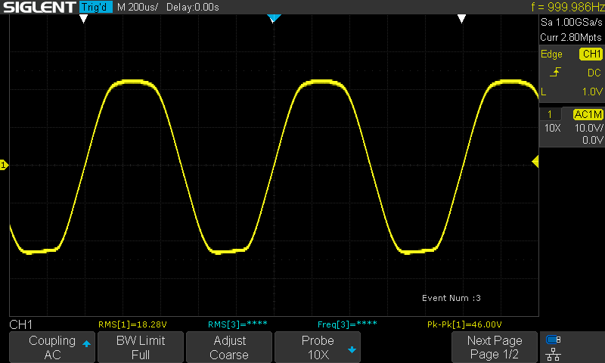
Task: Select the CH1 trigger source badge
Action: tap(591, 54)
